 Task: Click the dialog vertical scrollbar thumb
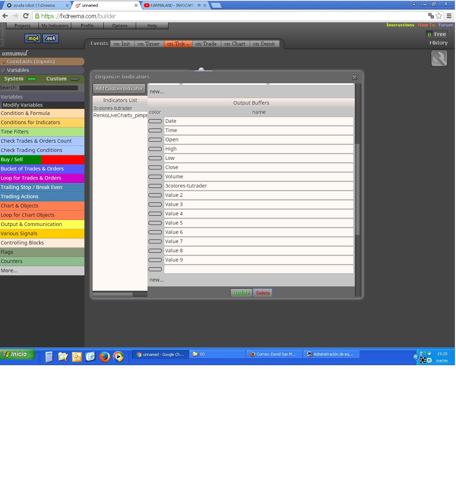358,189
